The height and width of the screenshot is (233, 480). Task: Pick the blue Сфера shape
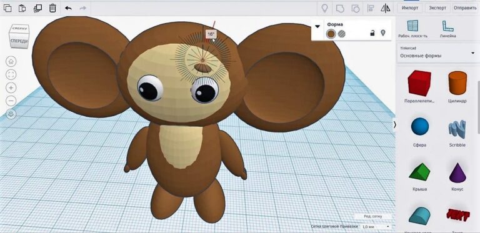click(x=420, y=127)
